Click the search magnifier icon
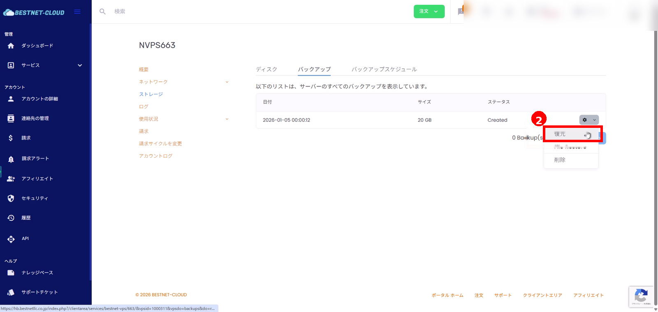Image resolution: width=658 pixels, height=312 pixels. tap(102, 12)
